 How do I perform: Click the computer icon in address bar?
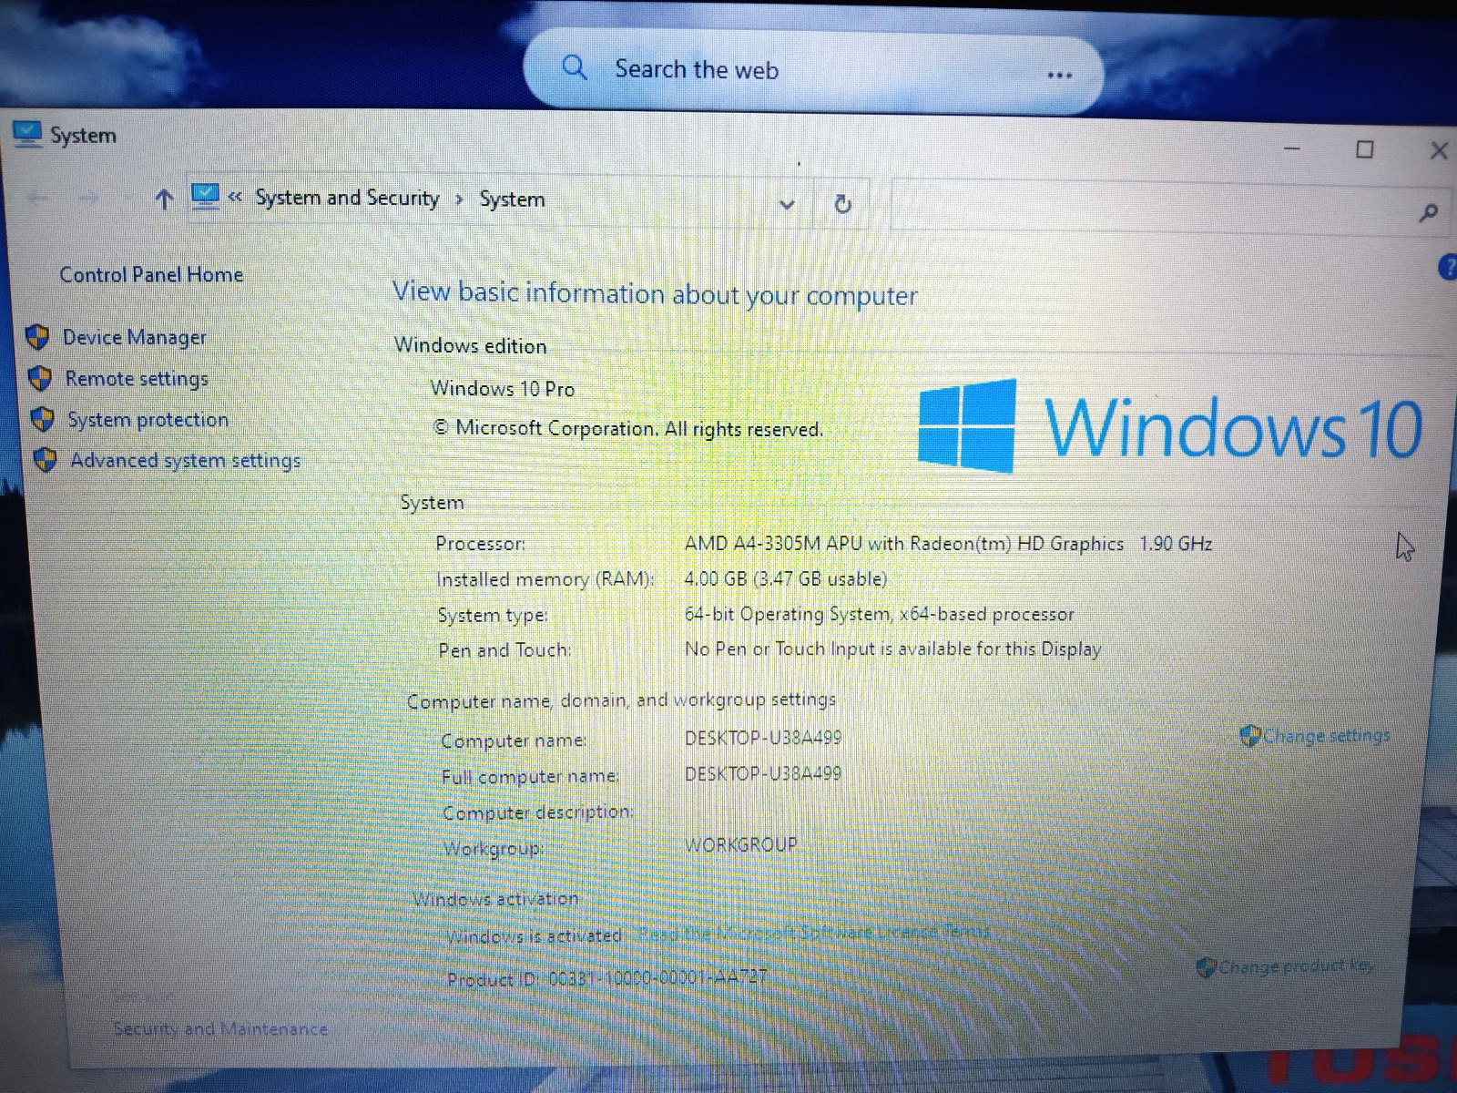206,197
